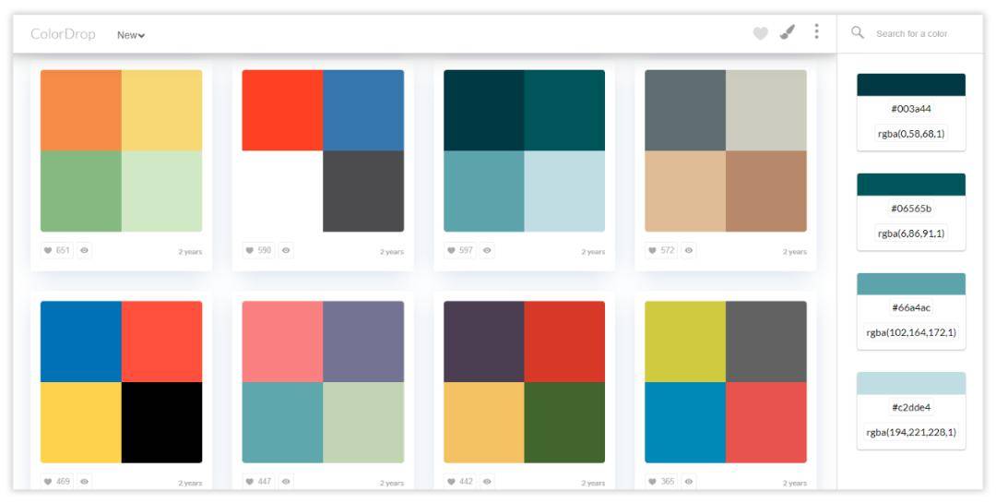Image resolution: width=996 pixels, height=503 pixels.
Task: Open the three-dot more options menu
Action: (816, 31)
